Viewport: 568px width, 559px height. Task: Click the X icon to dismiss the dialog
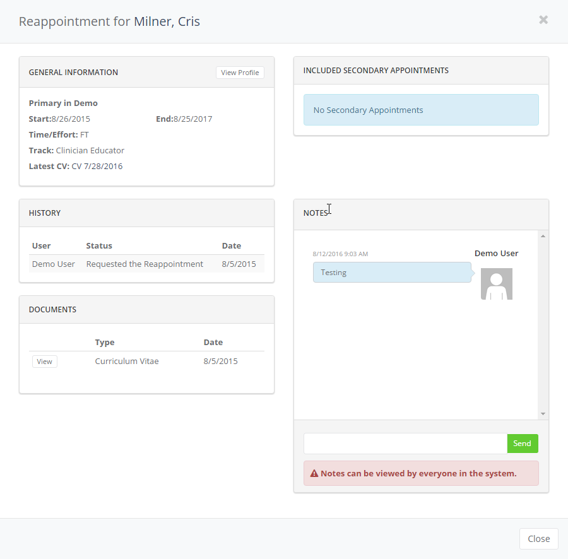543,20
